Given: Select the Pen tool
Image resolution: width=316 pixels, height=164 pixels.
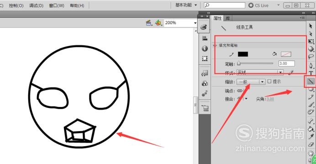Looking at the screenshot, I should 311,66.
